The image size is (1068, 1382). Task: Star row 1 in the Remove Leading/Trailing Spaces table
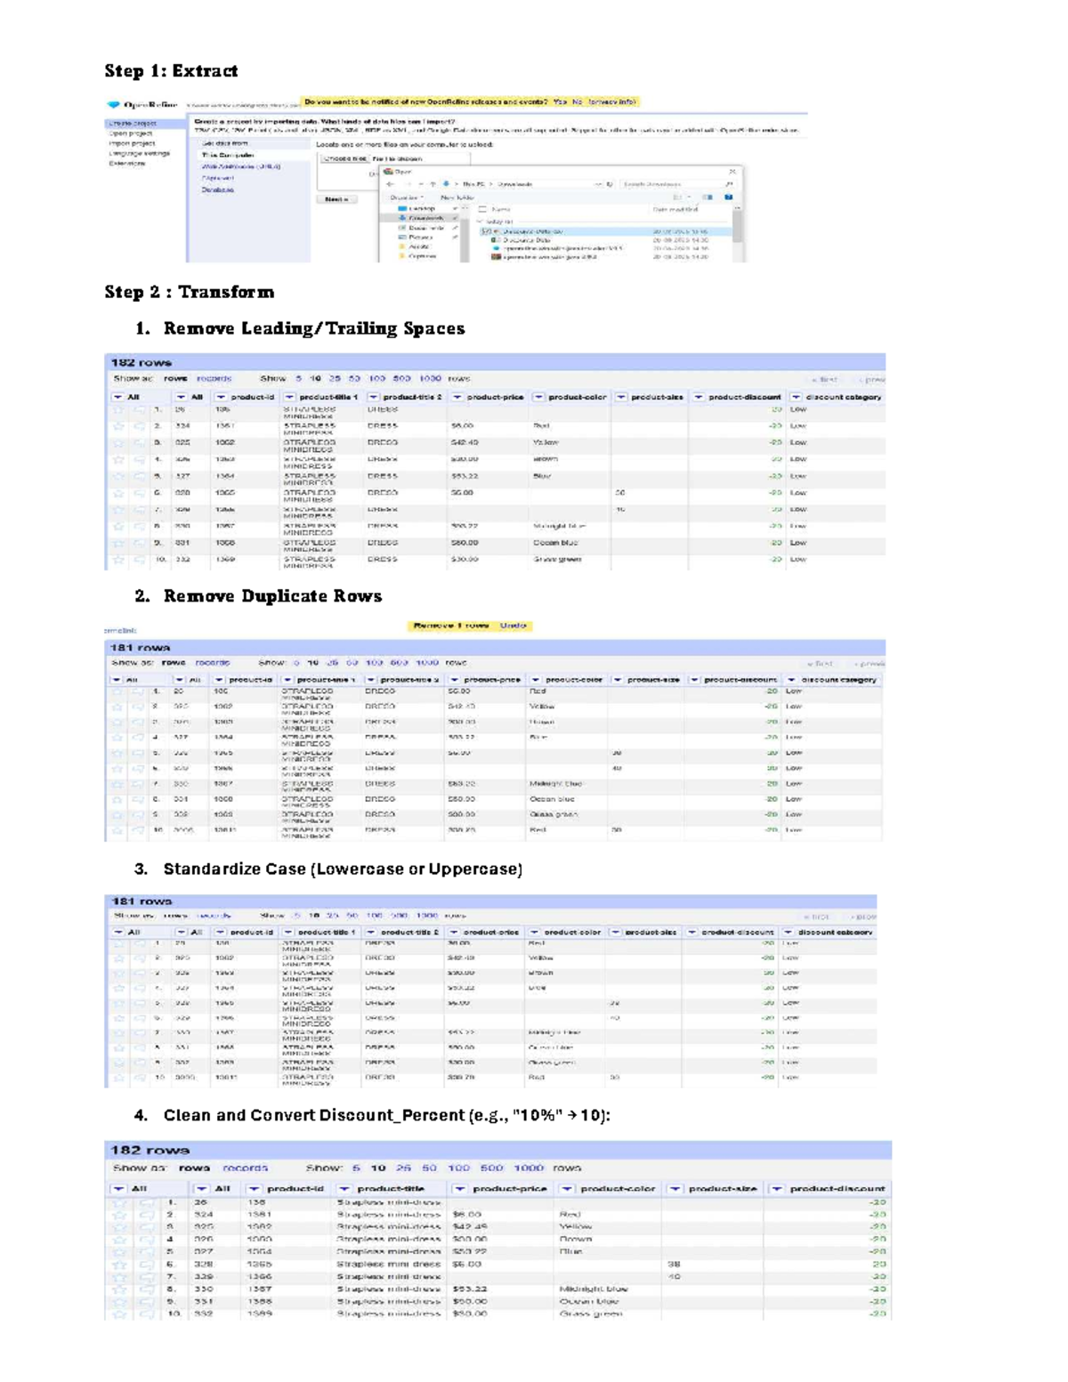pyautogui.click(x=117, y=410)
